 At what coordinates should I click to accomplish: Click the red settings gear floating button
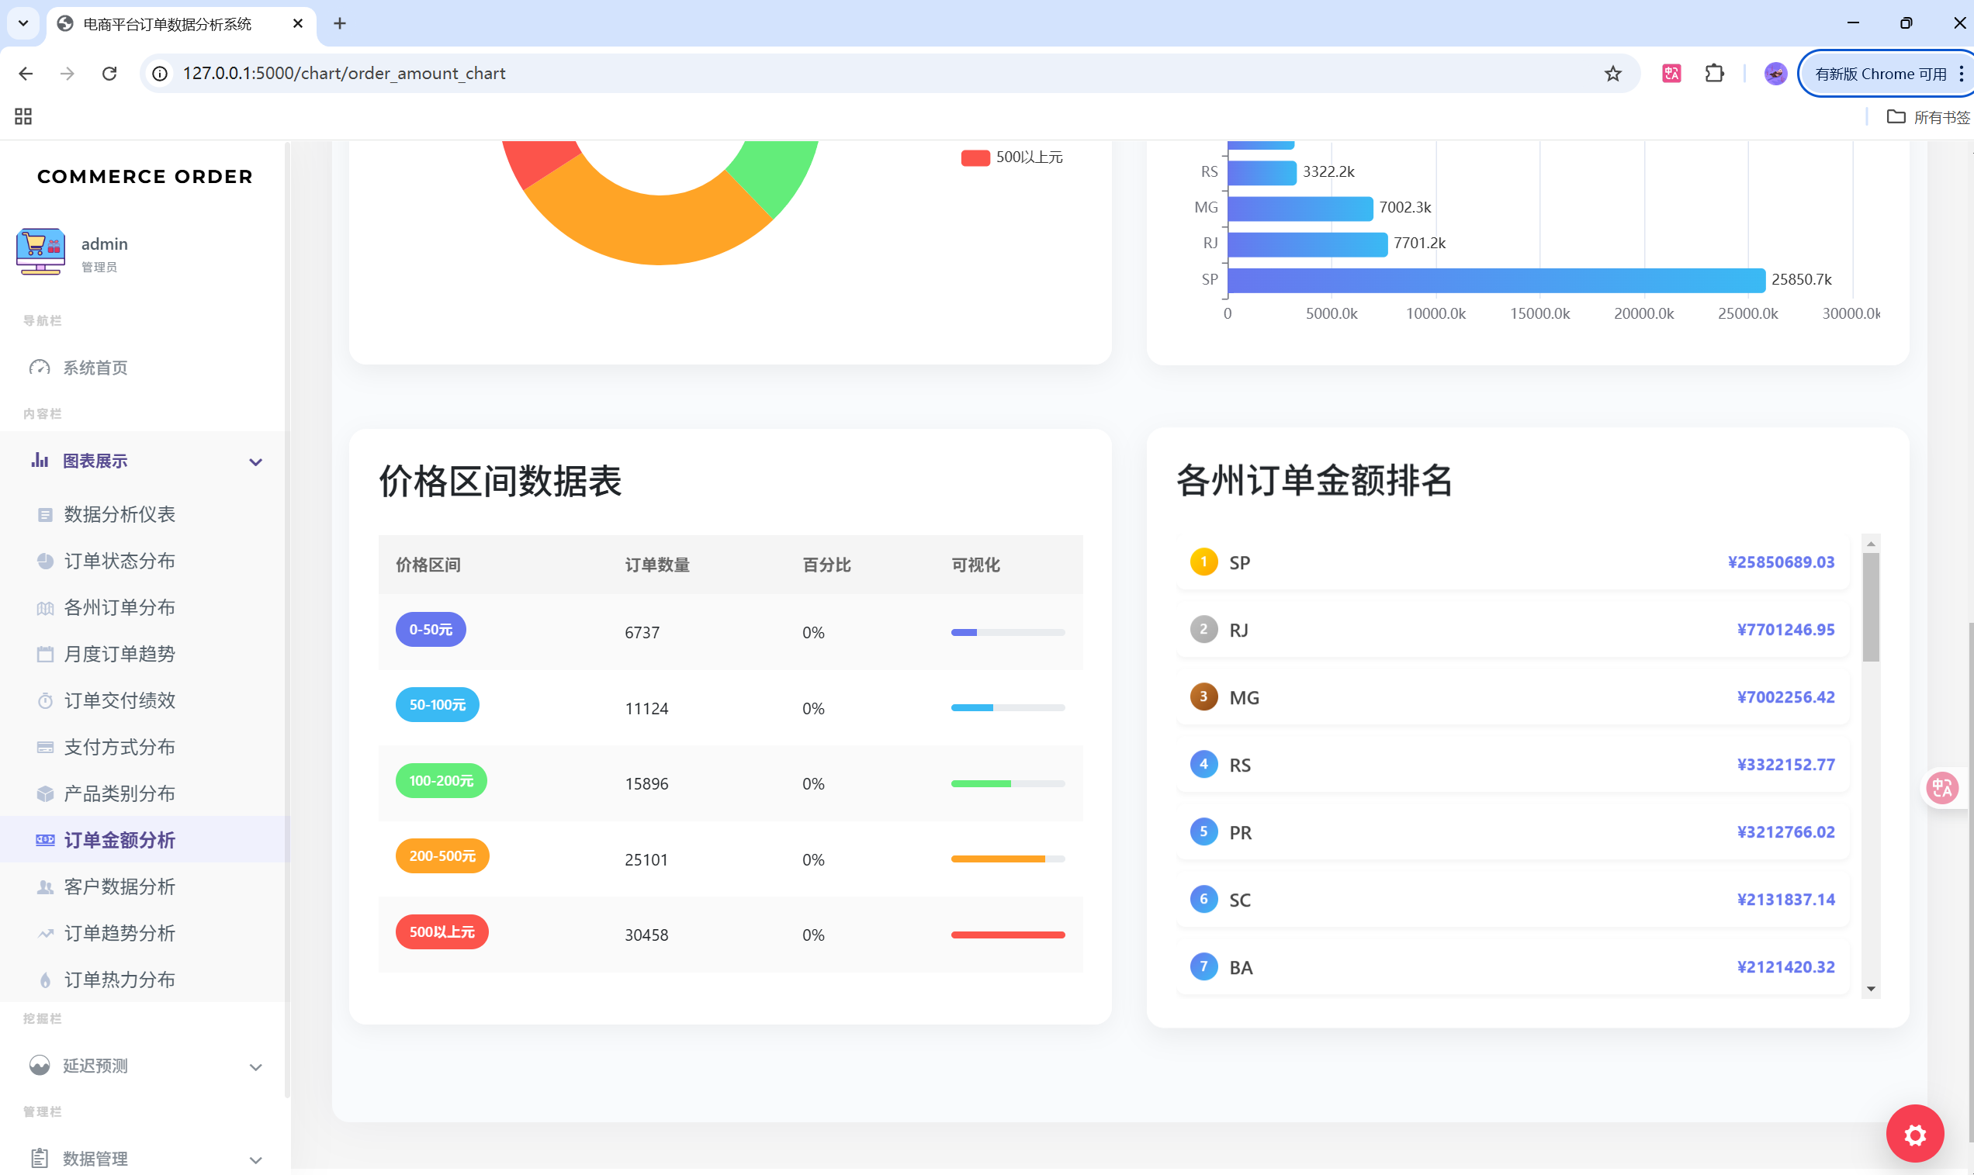pyautogui.click(x=1913, y=1134)
